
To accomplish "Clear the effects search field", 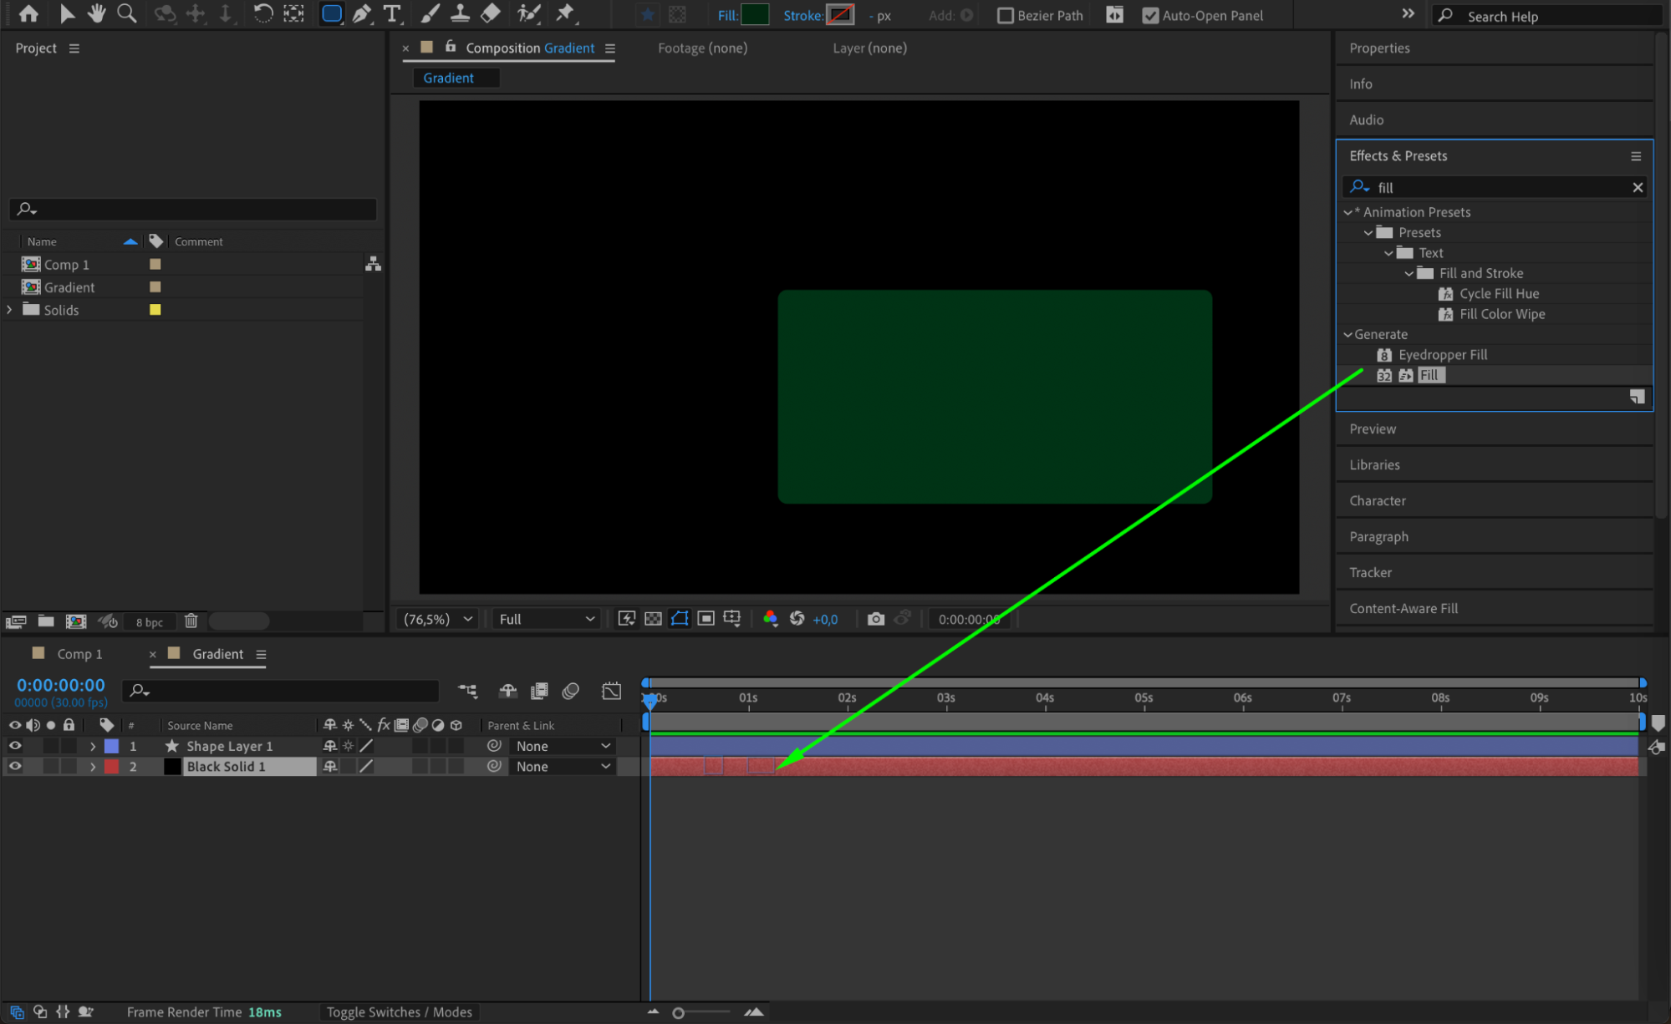I will [x=1638, y=187].
